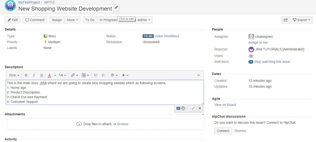Open the text color dropdown arrow
This screenshot has width=316, height=142.
55,76
